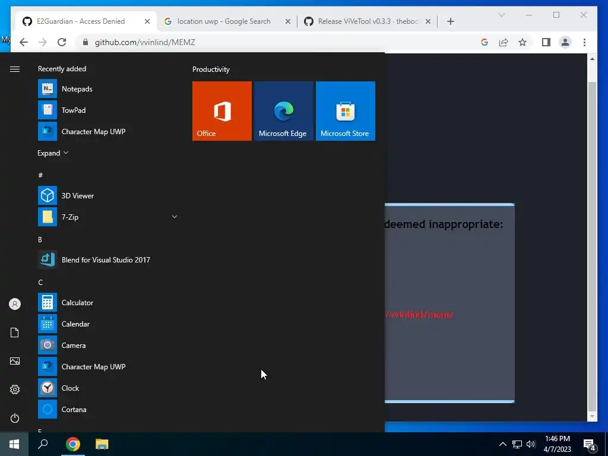Open the user account icon in Start

pos(15,304)
